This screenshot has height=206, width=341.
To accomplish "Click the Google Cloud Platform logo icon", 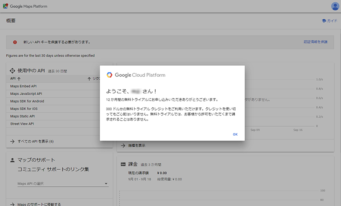I will coord(110,75).
